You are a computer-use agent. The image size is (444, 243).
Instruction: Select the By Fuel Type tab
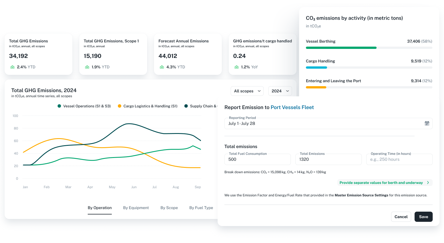pos(201,208)
